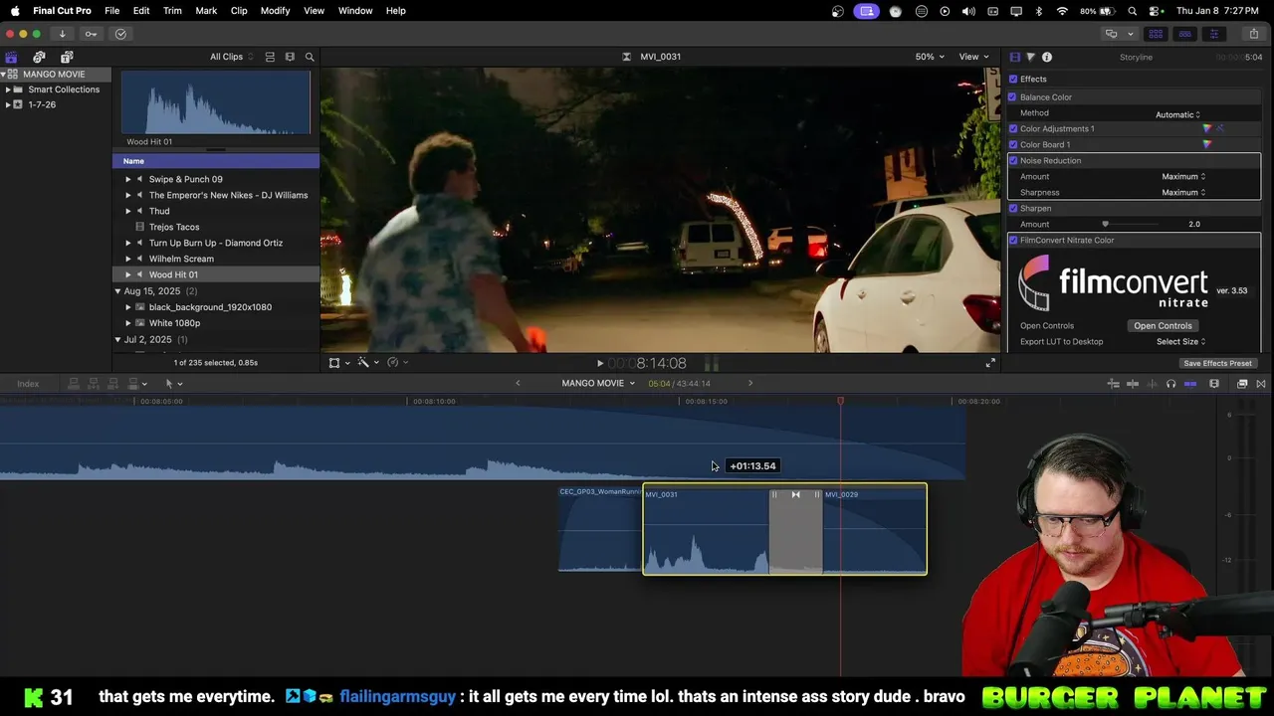Open Sharpness Maximum dropdown
Viewport: 1274px width, 716px height.
click(x=1183, y=193)
